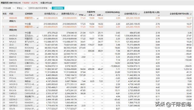Click sort icon beside 总市值(万元) header
Screen dimensions: 194x110
pos(57,14)
